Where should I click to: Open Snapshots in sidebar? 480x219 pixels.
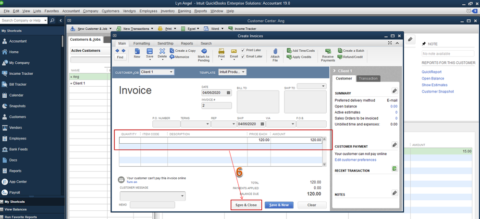[17, 106]
